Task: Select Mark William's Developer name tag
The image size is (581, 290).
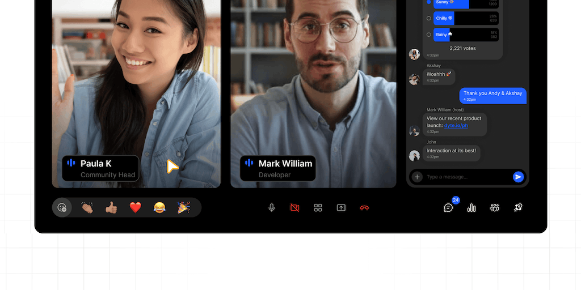Action: [x=278, y=168]
